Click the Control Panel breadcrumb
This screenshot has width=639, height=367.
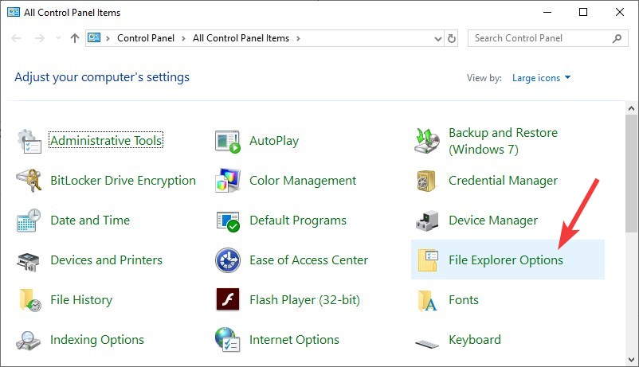click(x=146, y=38)
